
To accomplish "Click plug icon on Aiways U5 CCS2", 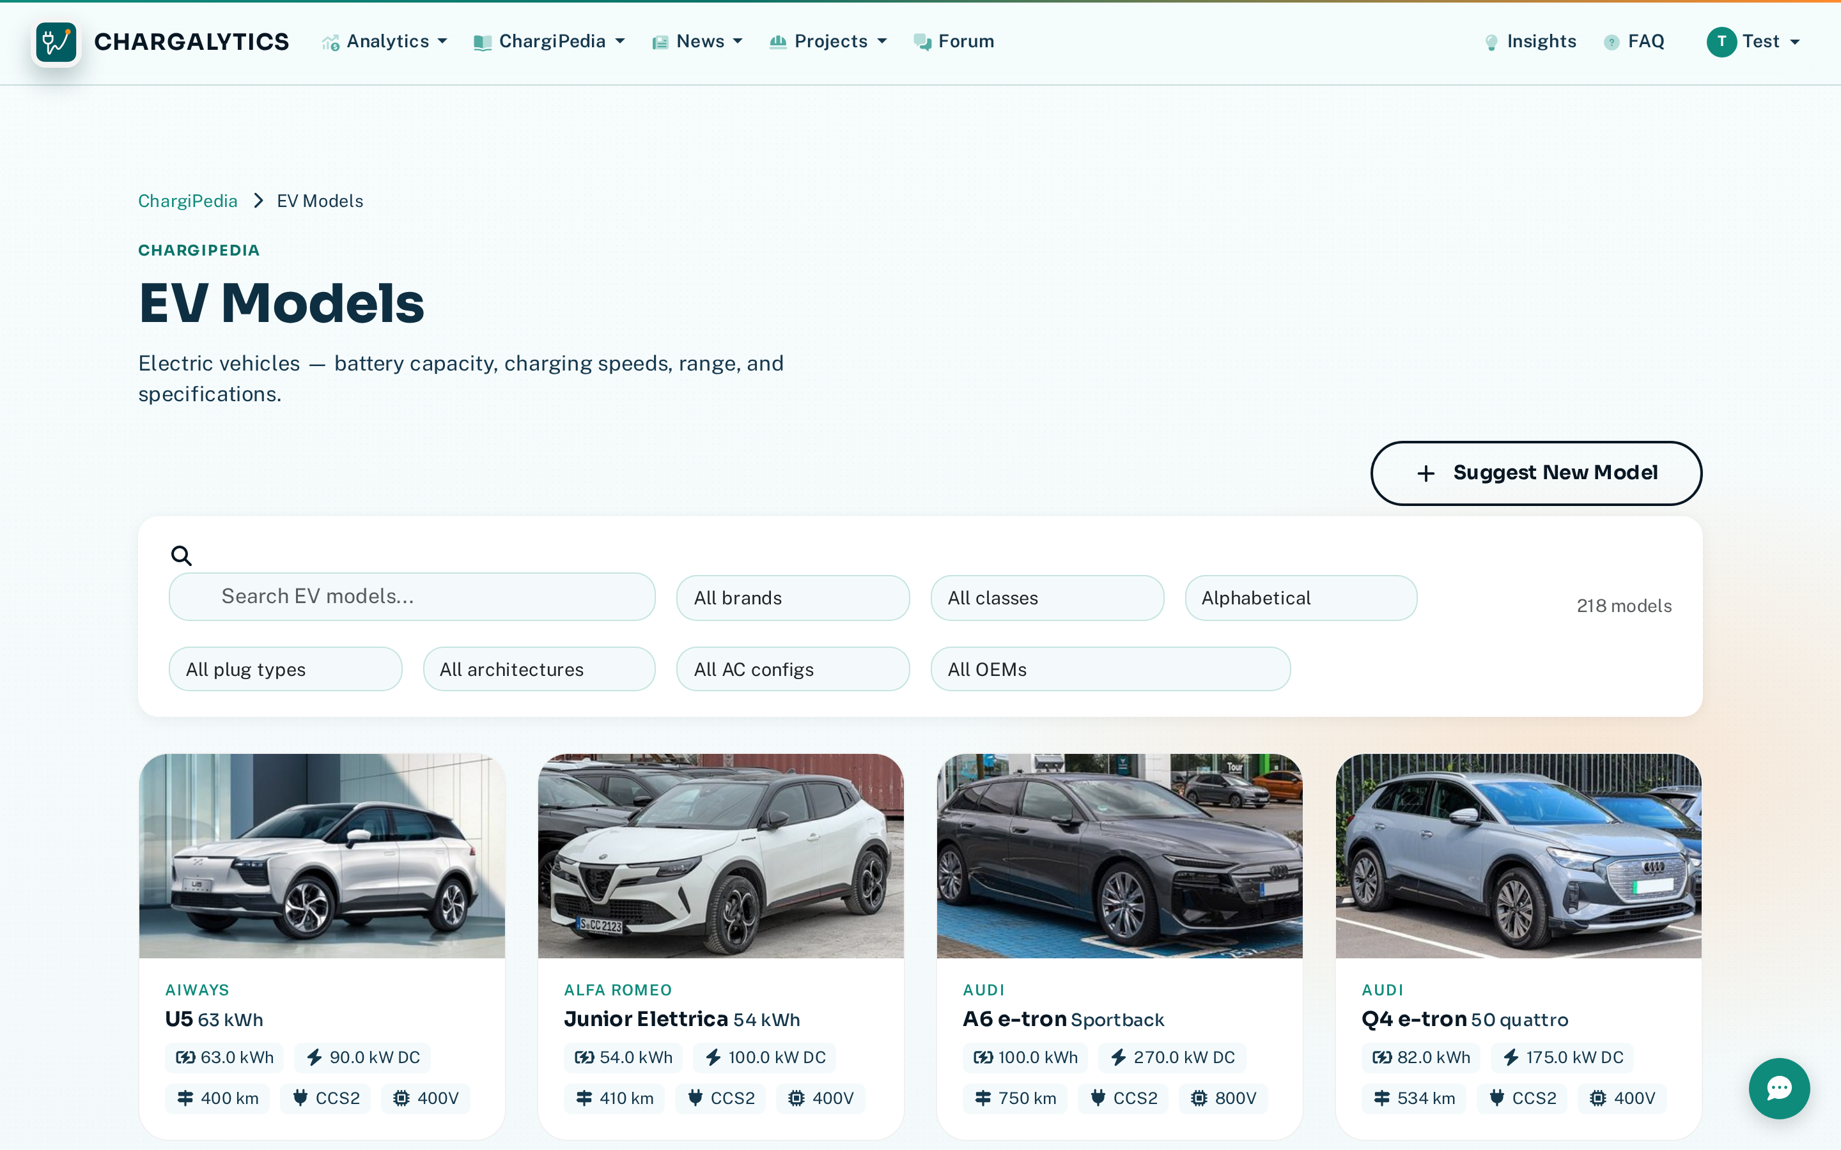I will click(x=300, y=1098).
